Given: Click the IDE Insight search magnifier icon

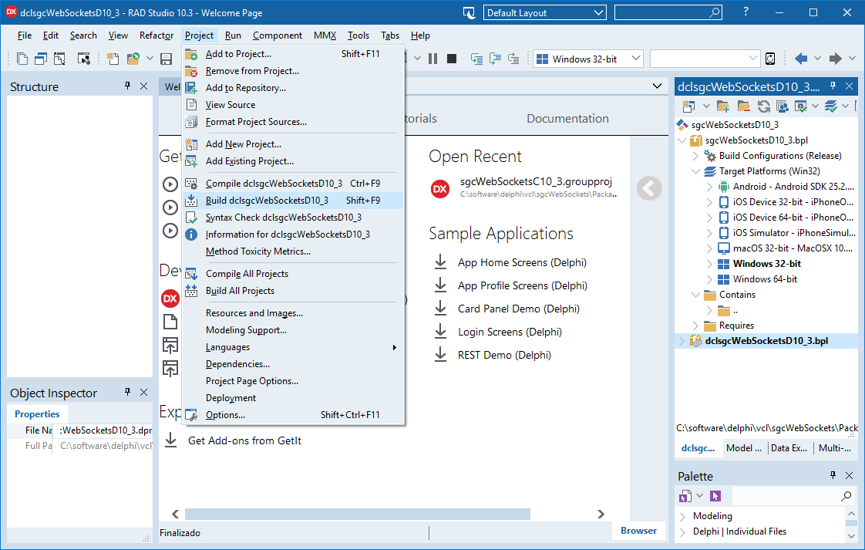Looking at the screenshot, I should 715,12.
